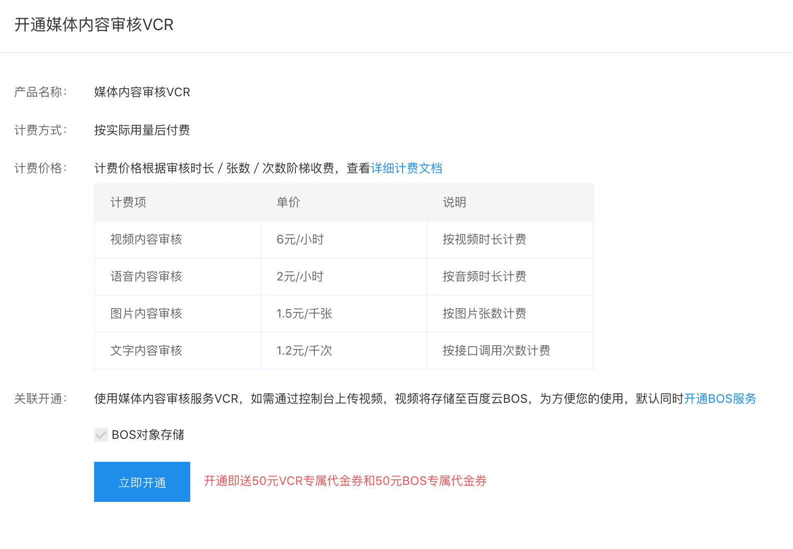Screen dimensions: 793x549
Task: Click the 开通媒体内容审核VCR page title
Action: pyautogui.click(x=94, y=25)
